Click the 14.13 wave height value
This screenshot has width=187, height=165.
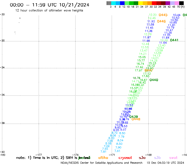pos(156,56)
